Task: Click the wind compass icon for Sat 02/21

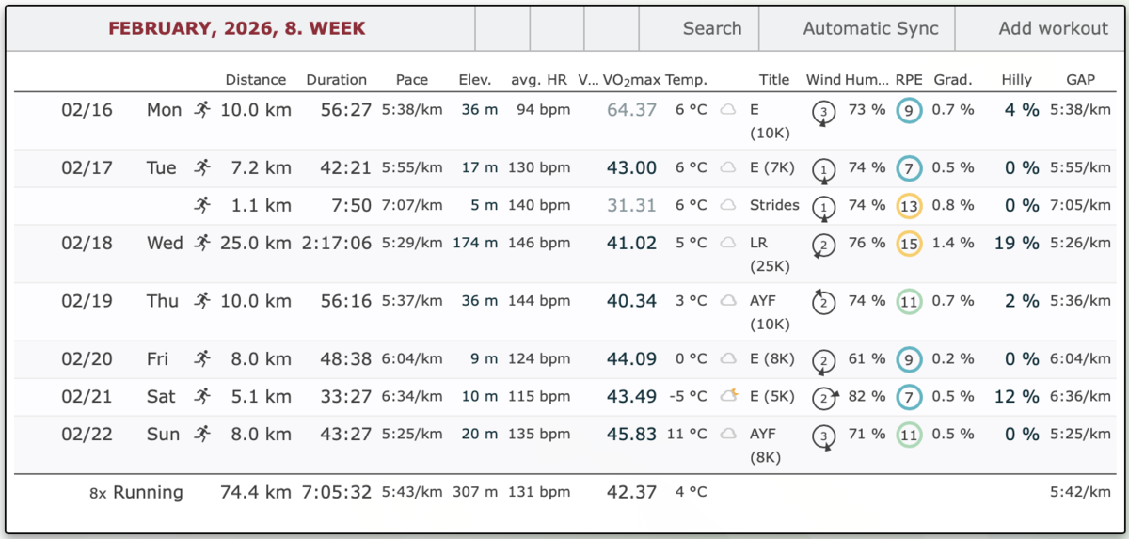Action: point(825,399)
